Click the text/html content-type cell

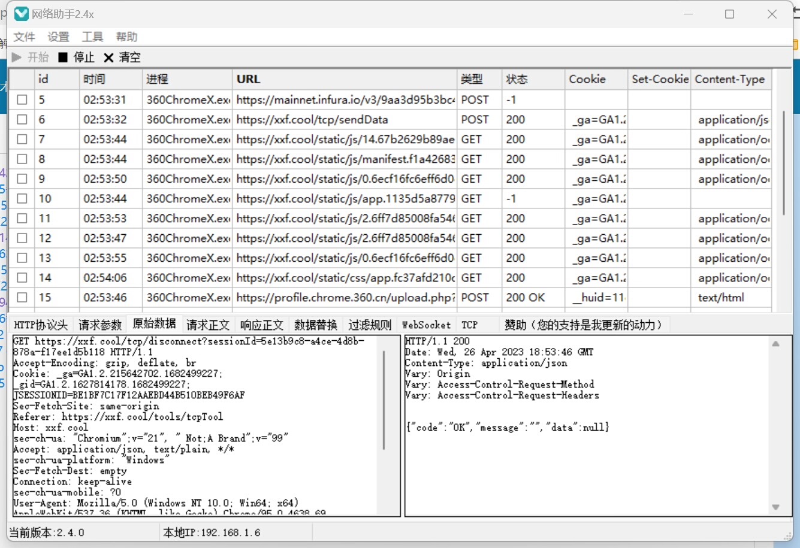[x=732, y=298]
